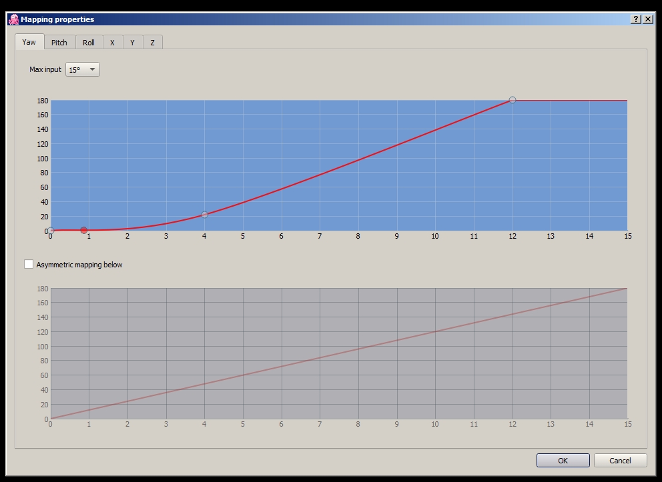Select the red curve point near input 1
662x482 pixels.
click(83, 230)
